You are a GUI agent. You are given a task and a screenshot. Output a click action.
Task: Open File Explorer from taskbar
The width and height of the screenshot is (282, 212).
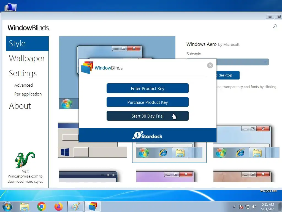click(x=25, y=207)
